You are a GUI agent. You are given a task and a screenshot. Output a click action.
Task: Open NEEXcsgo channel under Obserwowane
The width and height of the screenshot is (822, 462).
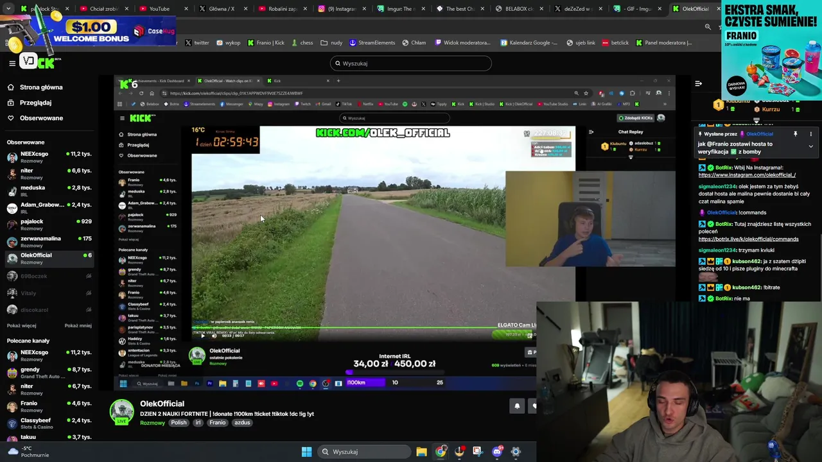[x=48, y=158]
